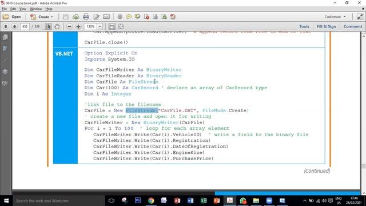Open Google Chrome from the taskbar
Image resolution: width=366 pixels, height=206 pixels.
(x=151, y=201)
